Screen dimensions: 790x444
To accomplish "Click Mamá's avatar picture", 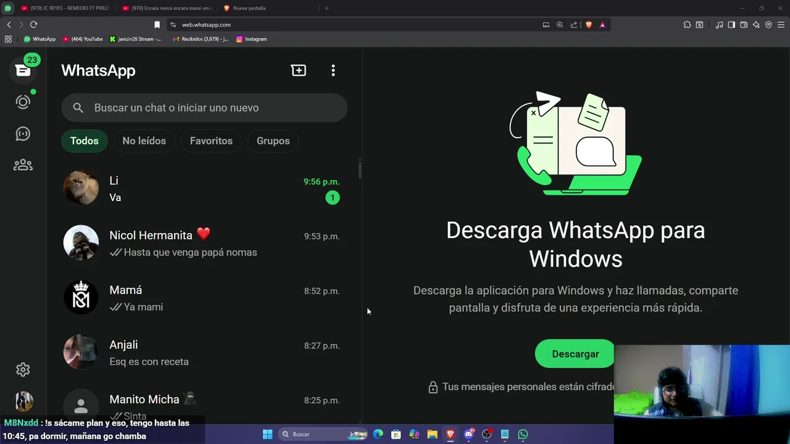I will [81, 297].
